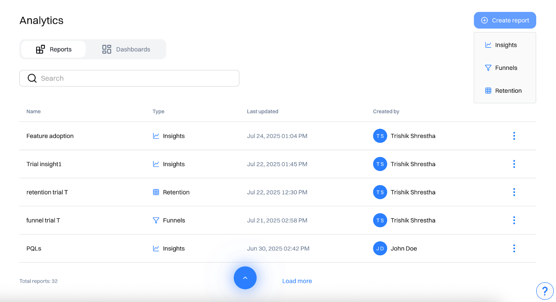556x302 pixels.
Task: Open the Trial insight1 report
Action: [x=44, y=164]
